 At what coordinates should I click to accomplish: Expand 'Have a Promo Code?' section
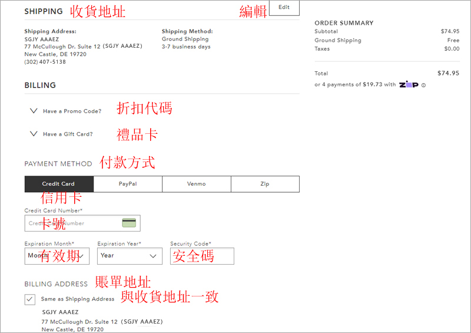point(72,111)
